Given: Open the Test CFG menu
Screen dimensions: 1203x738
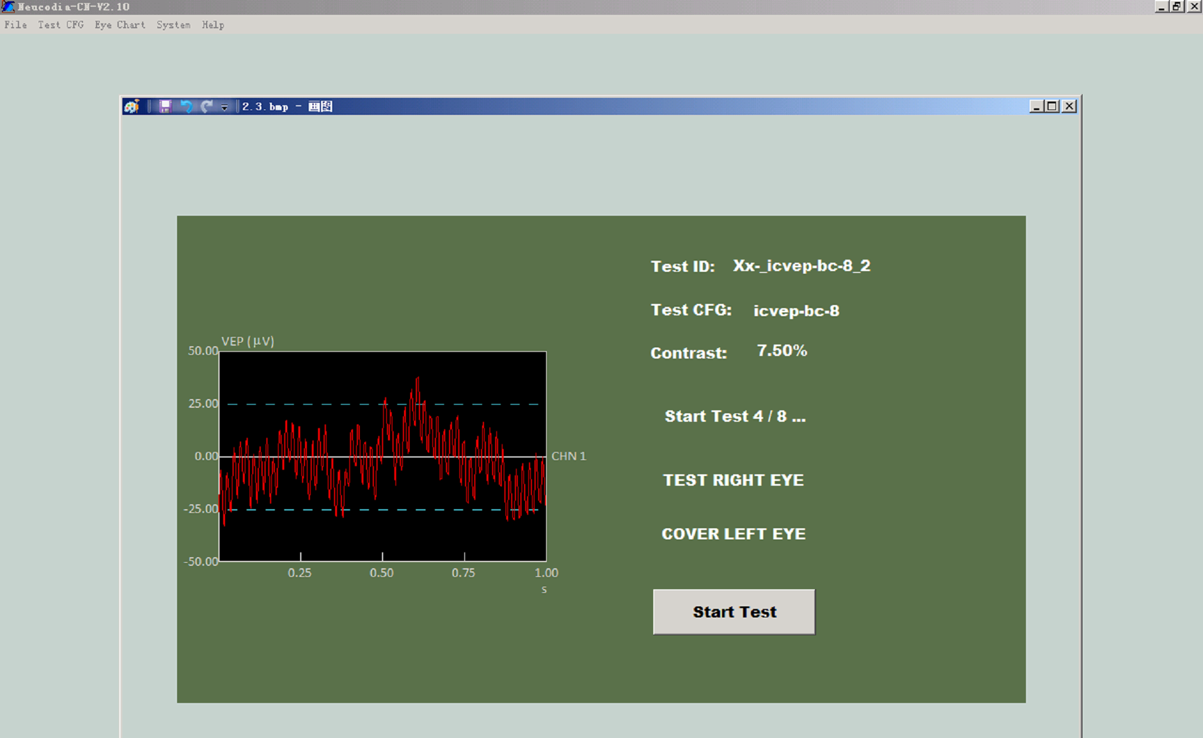Looking at the screenshot, I should (60, 25).
